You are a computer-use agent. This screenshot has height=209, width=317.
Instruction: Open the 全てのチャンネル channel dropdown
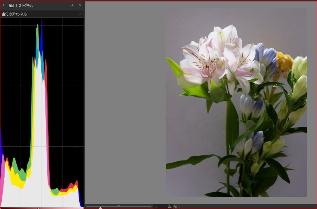point(42,14)
